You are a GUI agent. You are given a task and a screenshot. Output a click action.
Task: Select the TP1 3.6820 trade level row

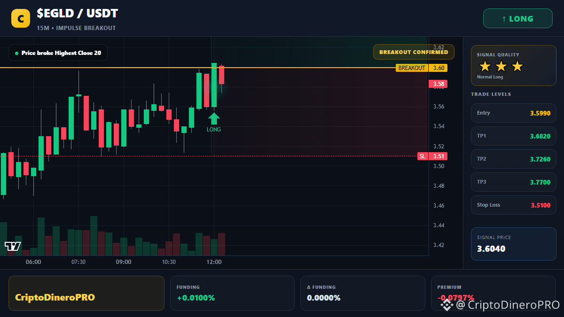pos(513,136)
